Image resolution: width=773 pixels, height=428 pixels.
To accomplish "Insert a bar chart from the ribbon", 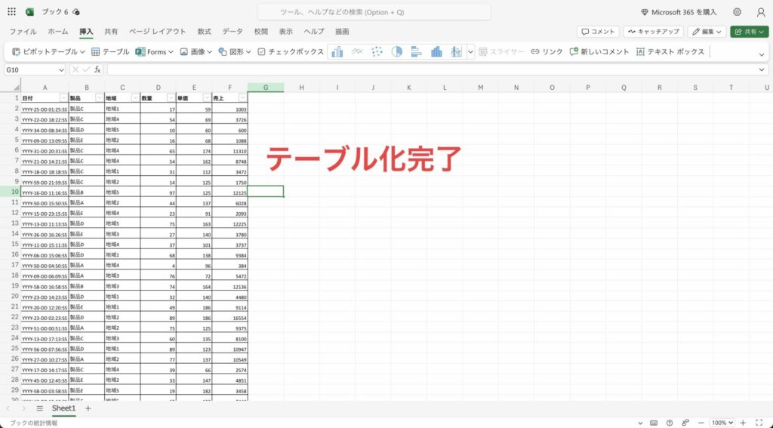I will click(x=417, y=52).
